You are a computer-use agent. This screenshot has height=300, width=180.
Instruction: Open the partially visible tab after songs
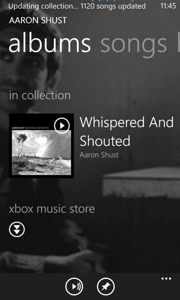pos(178,43)
